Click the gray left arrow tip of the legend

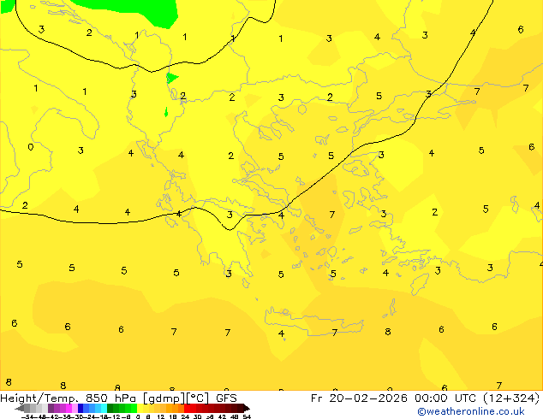pyautogui.click(x=19, y=408)
